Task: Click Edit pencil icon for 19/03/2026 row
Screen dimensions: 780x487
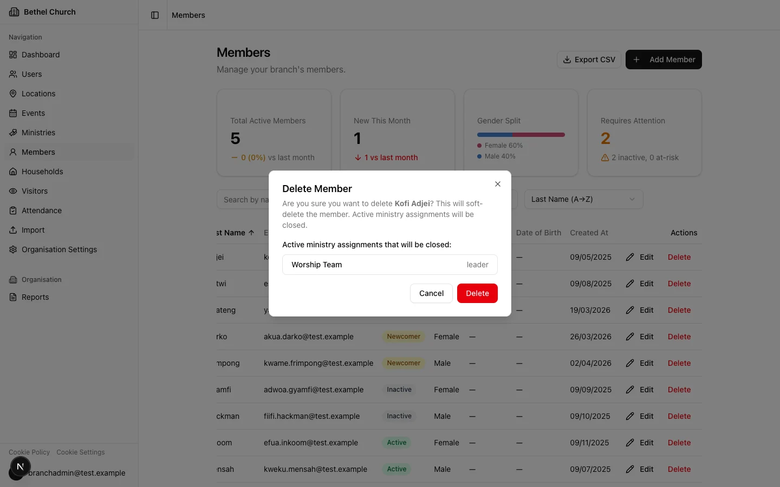Action: pos(630,310)
